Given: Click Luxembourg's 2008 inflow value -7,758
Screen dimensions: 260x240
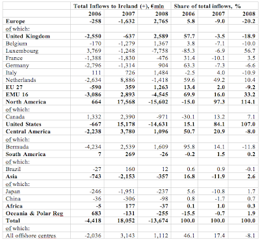Looking at the screenshot, I should (x=160, y=51).
